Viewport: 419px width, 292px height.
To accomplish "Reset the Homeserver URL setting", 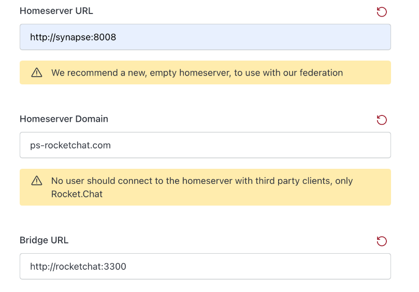I will (x=382, y=12).
